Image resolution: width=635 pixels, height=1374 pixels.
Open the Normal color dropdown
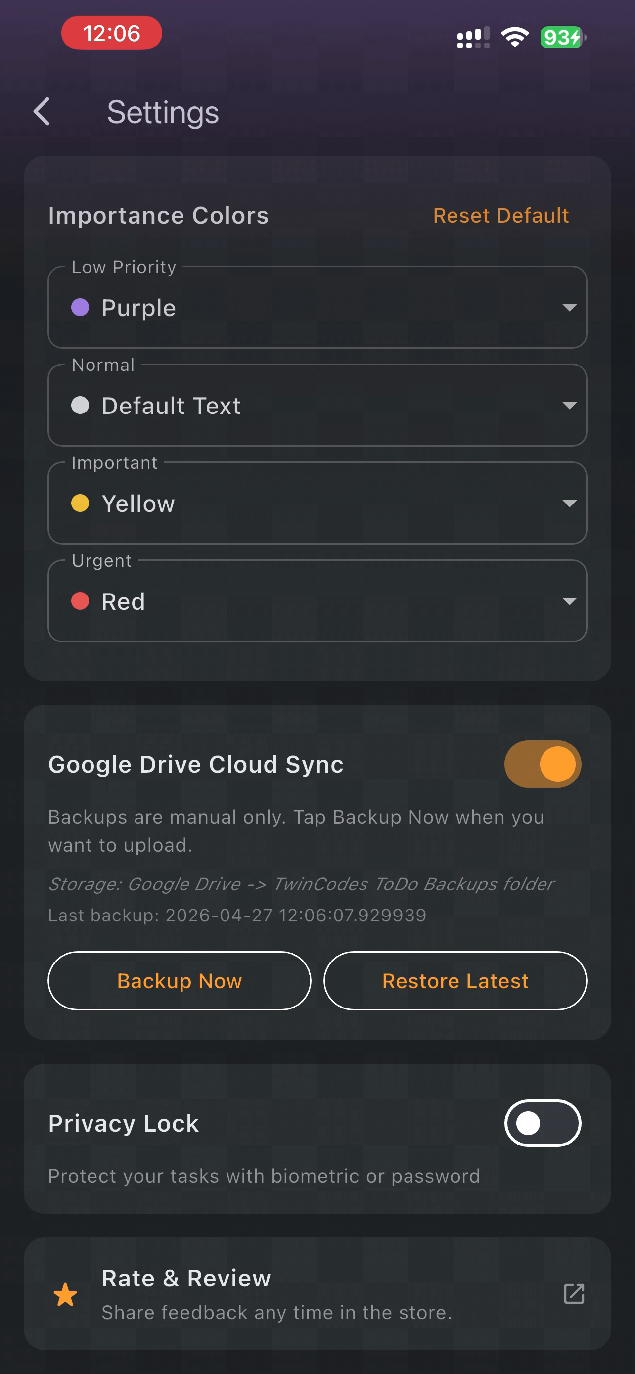point(317,406)
